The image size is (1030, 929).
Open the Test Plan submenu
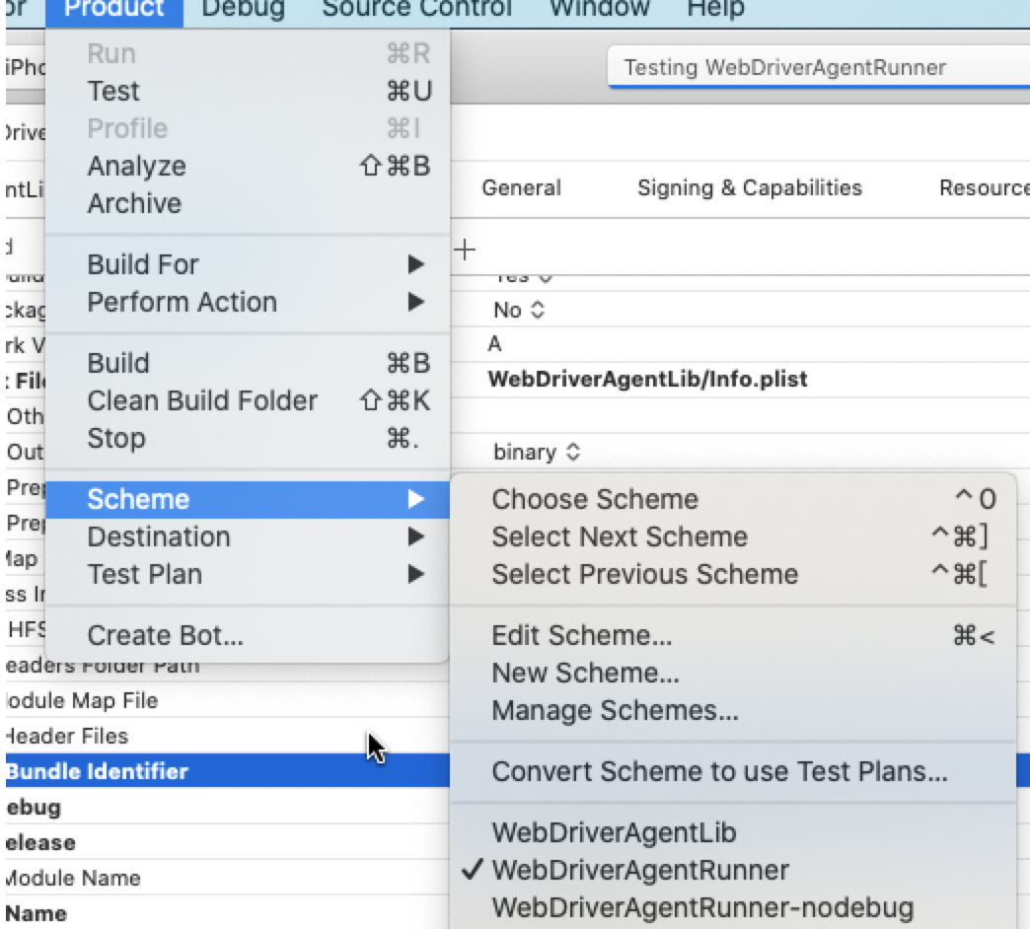[x=248, y=575]
